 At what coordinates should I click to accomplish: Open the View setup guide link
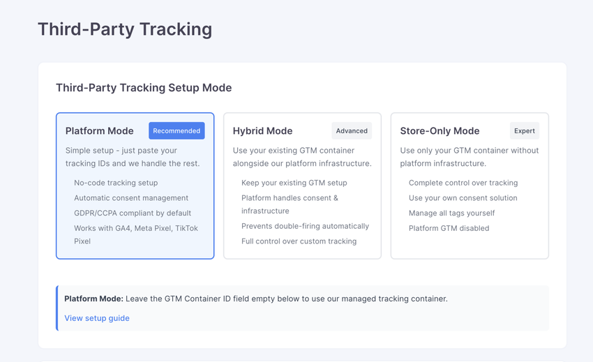(97, 318)
